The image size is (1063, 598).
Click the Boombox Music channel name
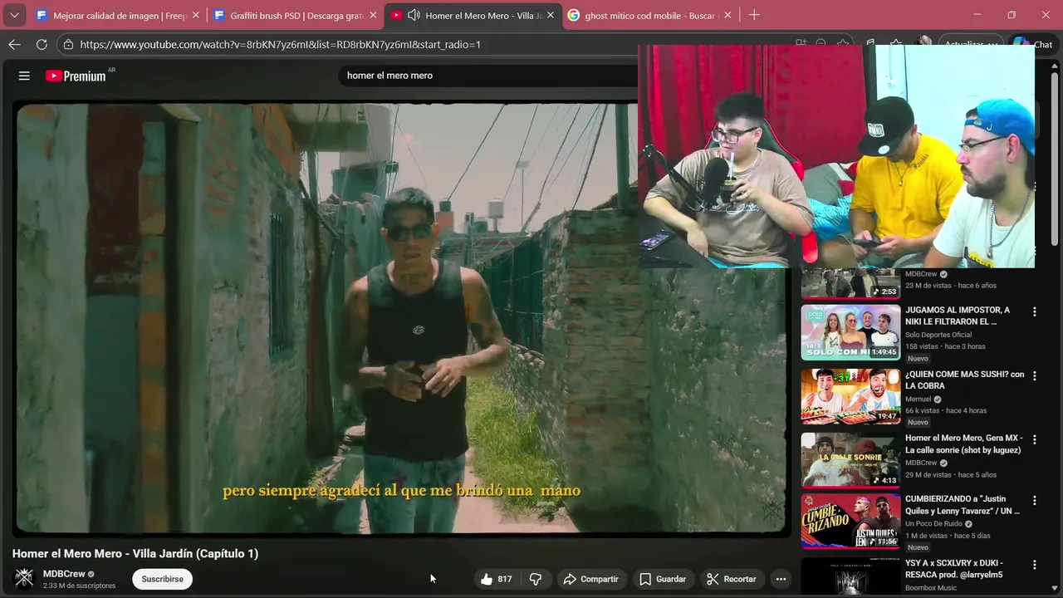click(x=931, y=588)
